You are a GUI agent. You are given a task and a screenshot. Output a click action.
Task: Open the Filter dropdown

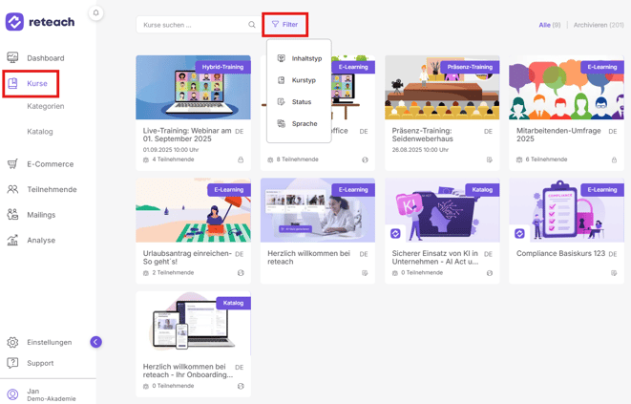click(x=284, y=25)
